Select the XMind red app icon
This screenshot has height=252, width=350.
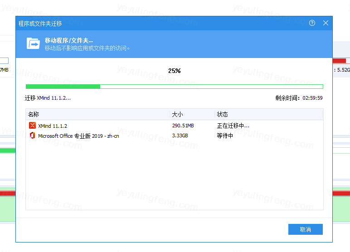point(32,126)
